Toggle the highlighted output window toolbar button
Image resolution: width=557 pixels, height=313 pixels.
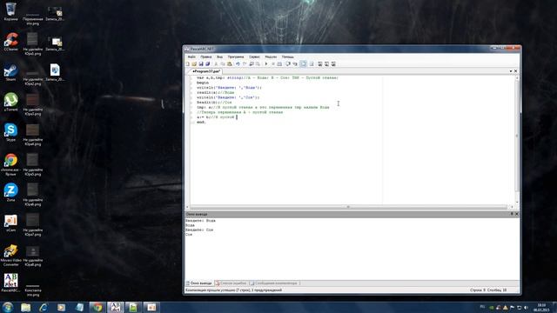[303, 63]
